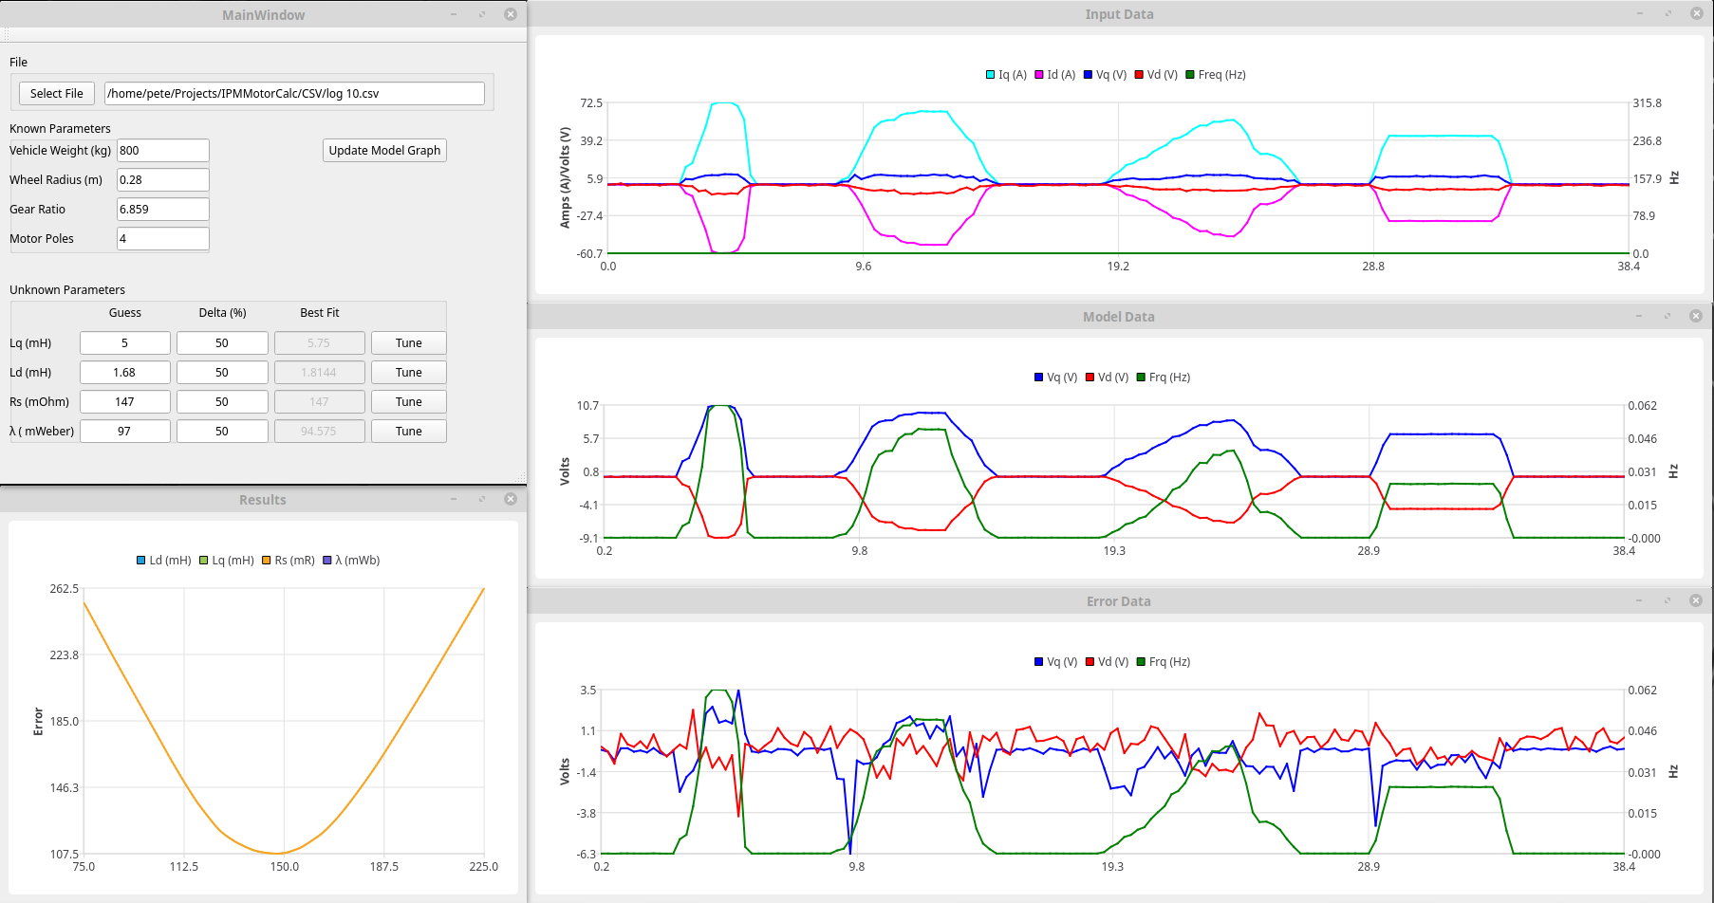Close the Input Data panel
The height and width of the screenshot is (903, 1714).
tap(1696, 13)
